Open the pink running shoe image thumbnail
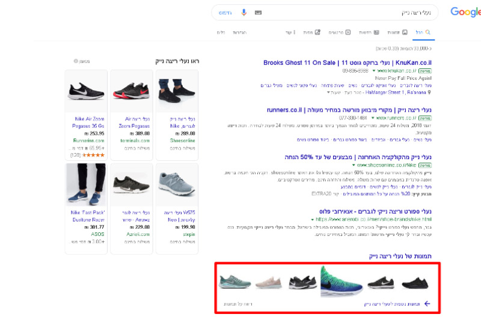The width and height of the screenshot is (481, 317). [x=268, y=282]
